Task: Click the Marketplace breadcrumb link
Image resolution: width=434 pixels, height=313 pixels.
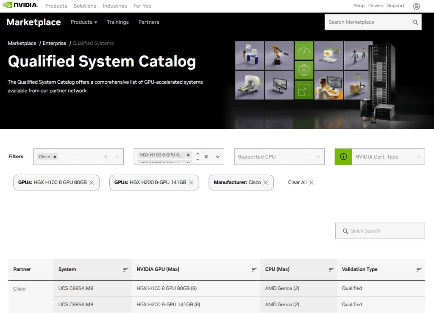Action: (22, 43)
